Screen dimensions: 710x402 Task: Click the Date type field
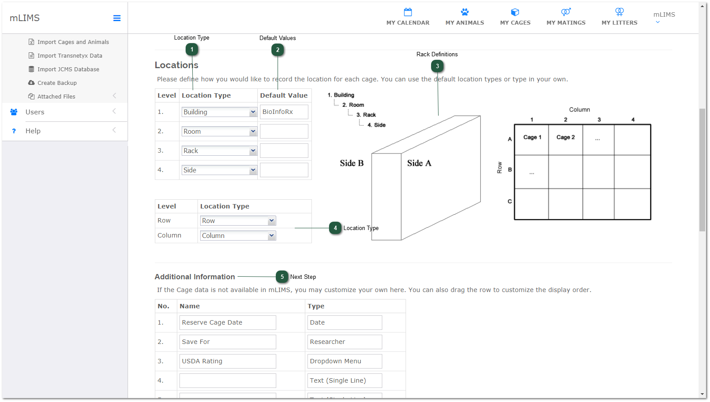(344, 322)
